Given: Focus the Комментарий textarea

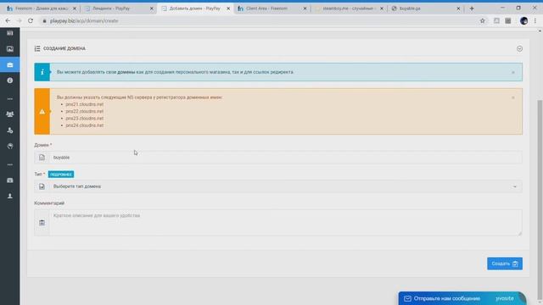Looking at the screenshot, I should pyautogui.click(x=285, y=222).
